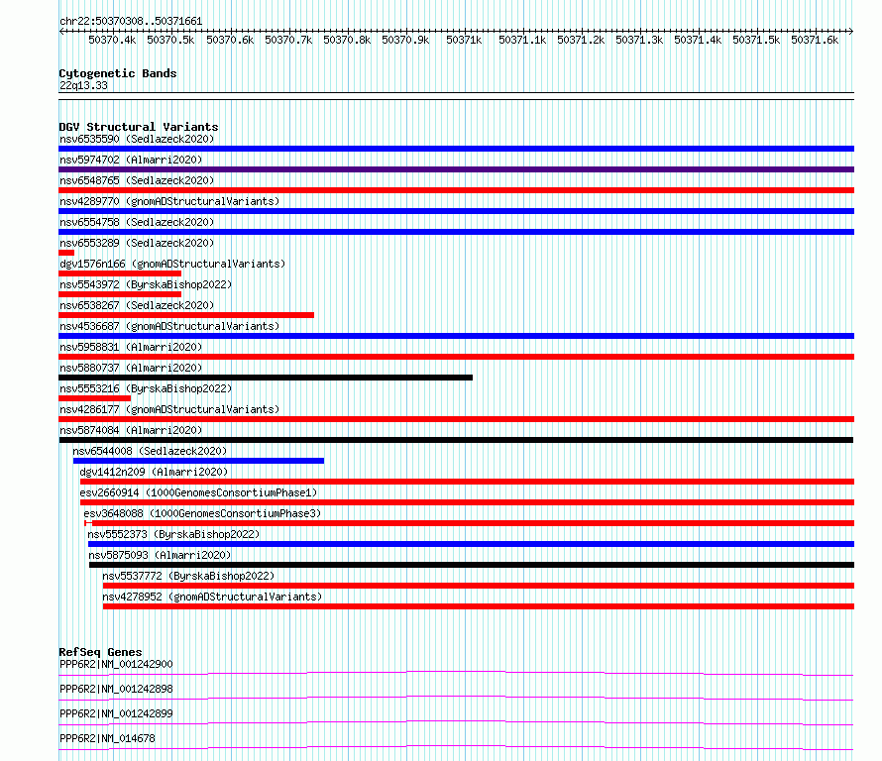Select the nsv5974702 (Almarri2020) variant label

pyautogui.click(x=131, y=160)
